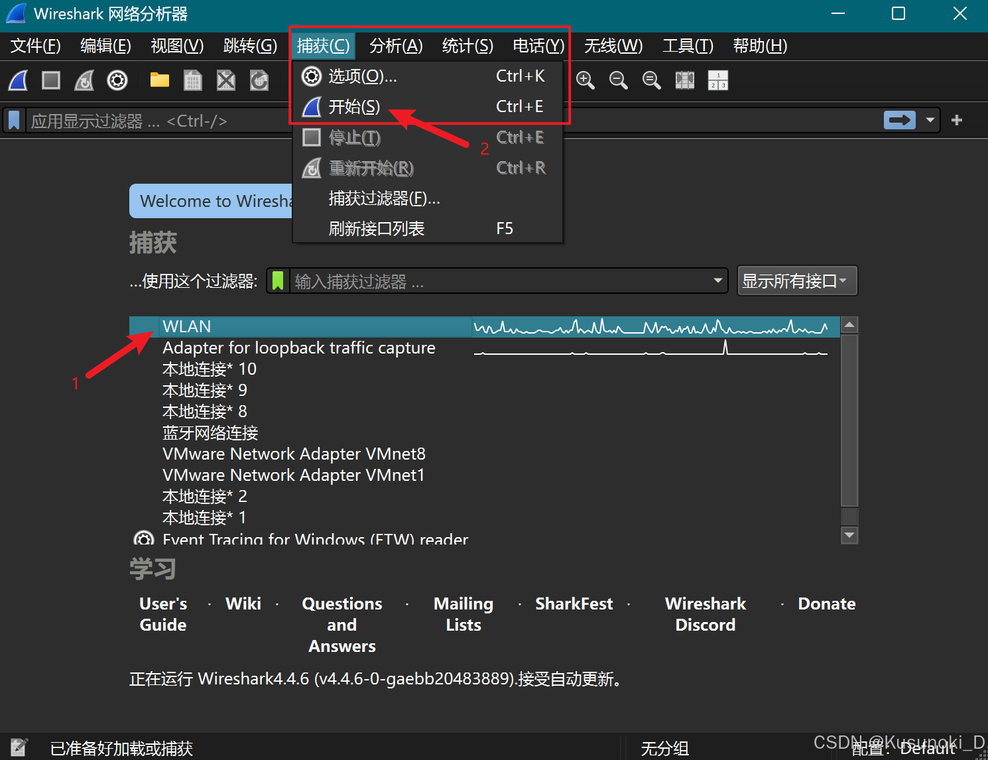Select Adapter for loopback traffic capture

coord(485,348)
